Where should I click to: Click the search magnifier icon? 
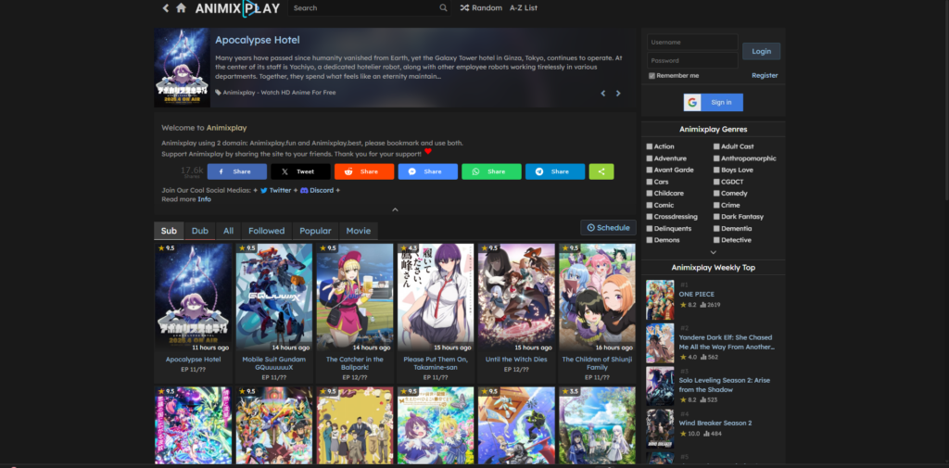[x=443, y=7]
